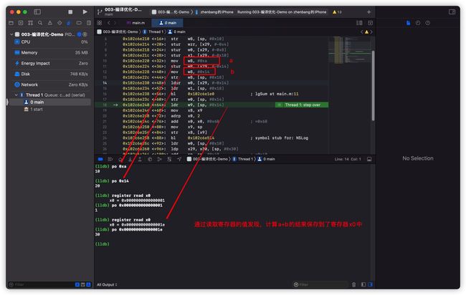The width and height of the screenshot is (466, 295).
Task: Open the 003-...化-Demo scheme selector
Action: (x=171, y=12)
